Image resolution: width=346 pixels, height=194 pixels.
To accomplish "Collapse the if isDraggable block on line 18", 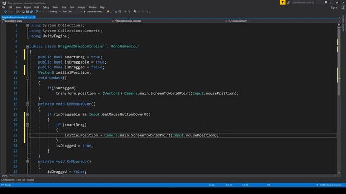I will [28, 114].
